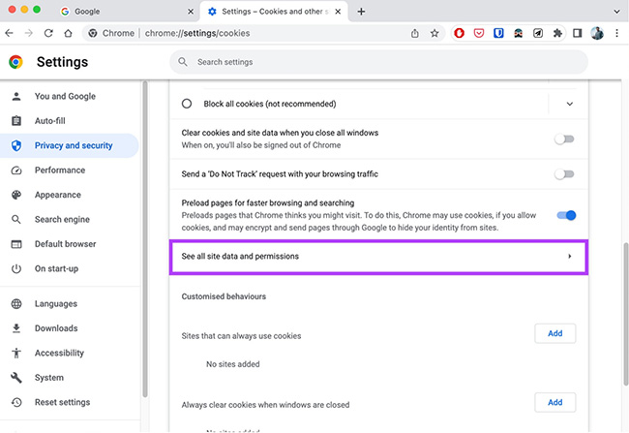Screen dimensions: 629x433
Task: Reload the page with the refresh icon
Action: [48, 33]
